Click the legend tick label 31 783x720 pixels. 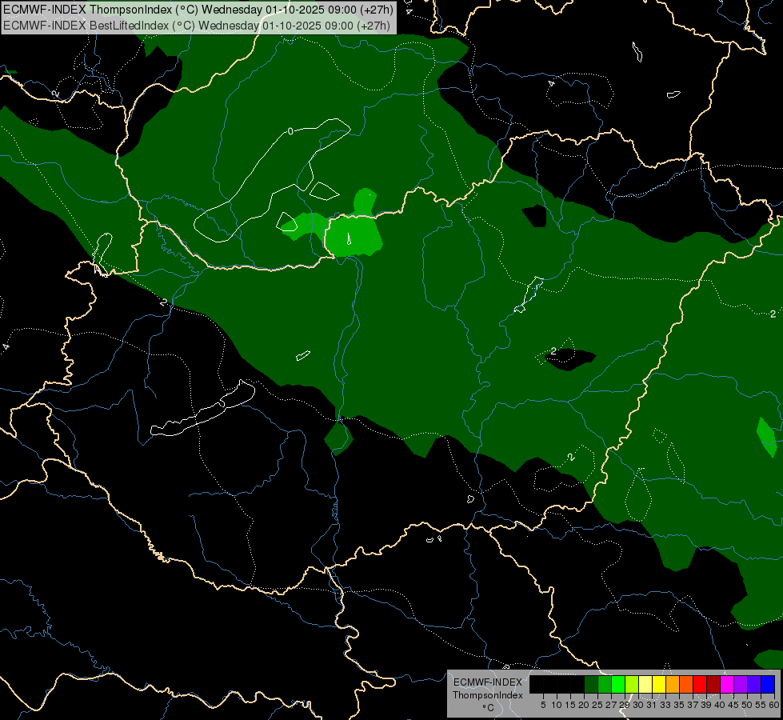pos(652,705)
